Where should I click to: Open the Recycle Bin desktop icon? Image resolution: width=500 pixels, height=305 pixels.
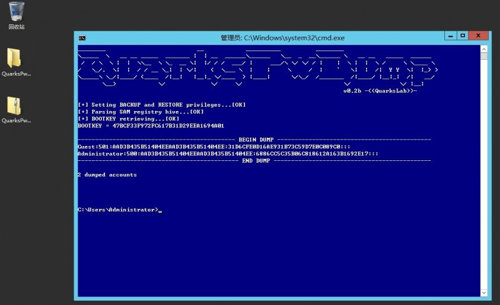pyautogui.click(x=16, y=16)
